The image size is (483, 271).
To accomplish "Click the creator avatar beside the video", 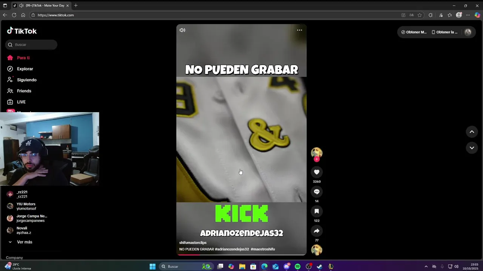I will pyautogui.click(x=317, y=153).
